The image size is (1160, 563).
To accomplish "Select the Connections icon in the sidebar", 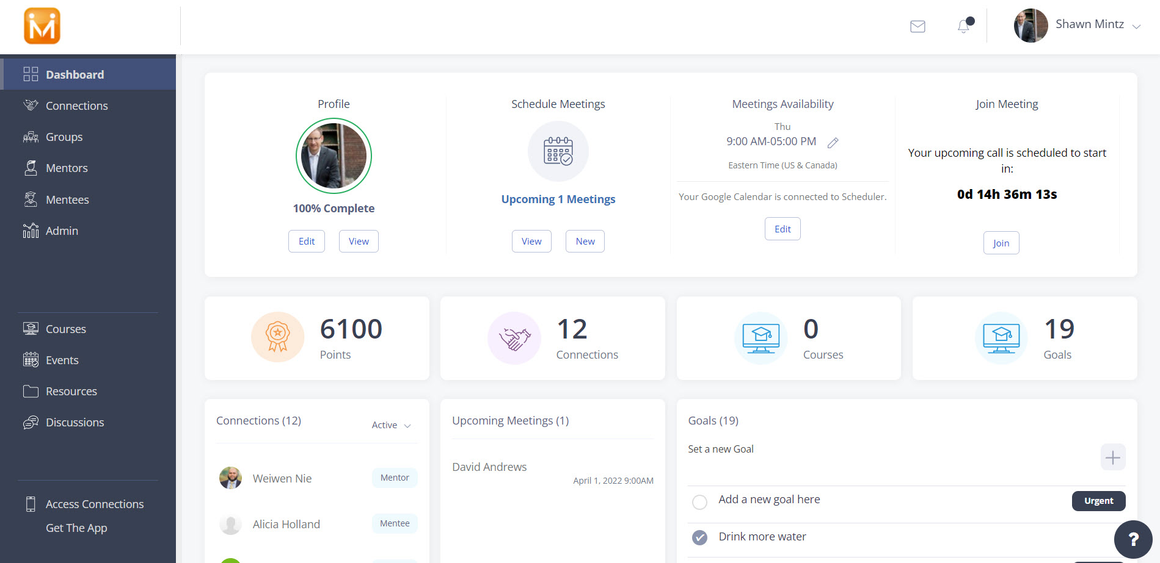I will [30, 105].
